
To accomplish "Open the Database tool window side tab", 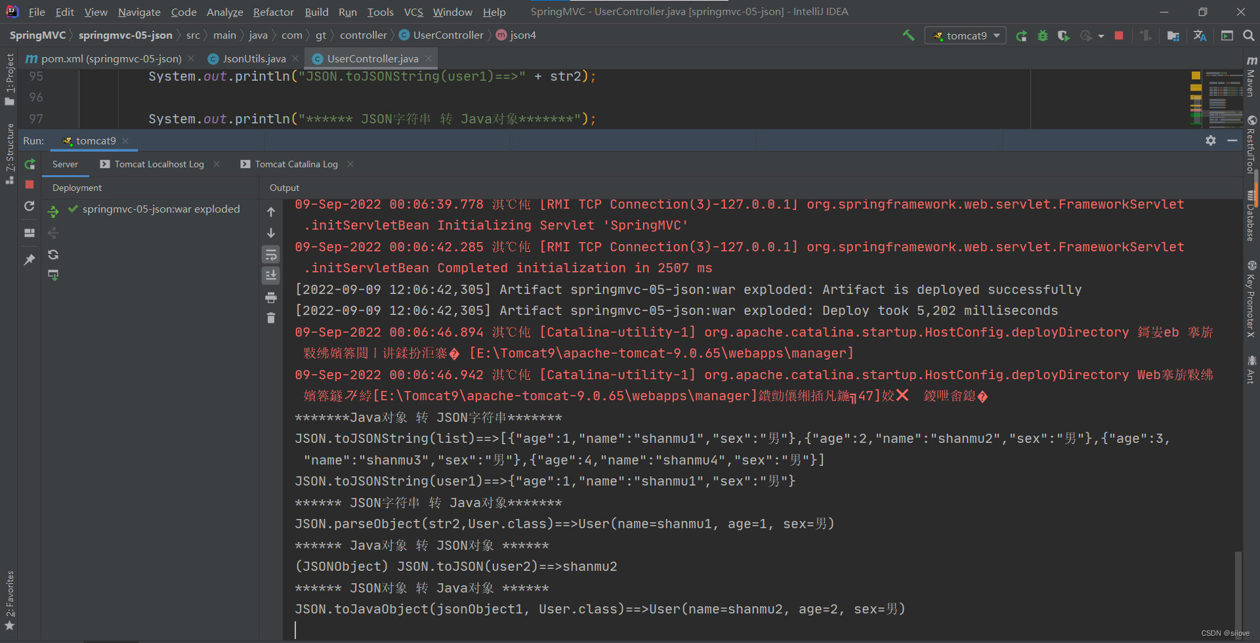I will 1251,215.
